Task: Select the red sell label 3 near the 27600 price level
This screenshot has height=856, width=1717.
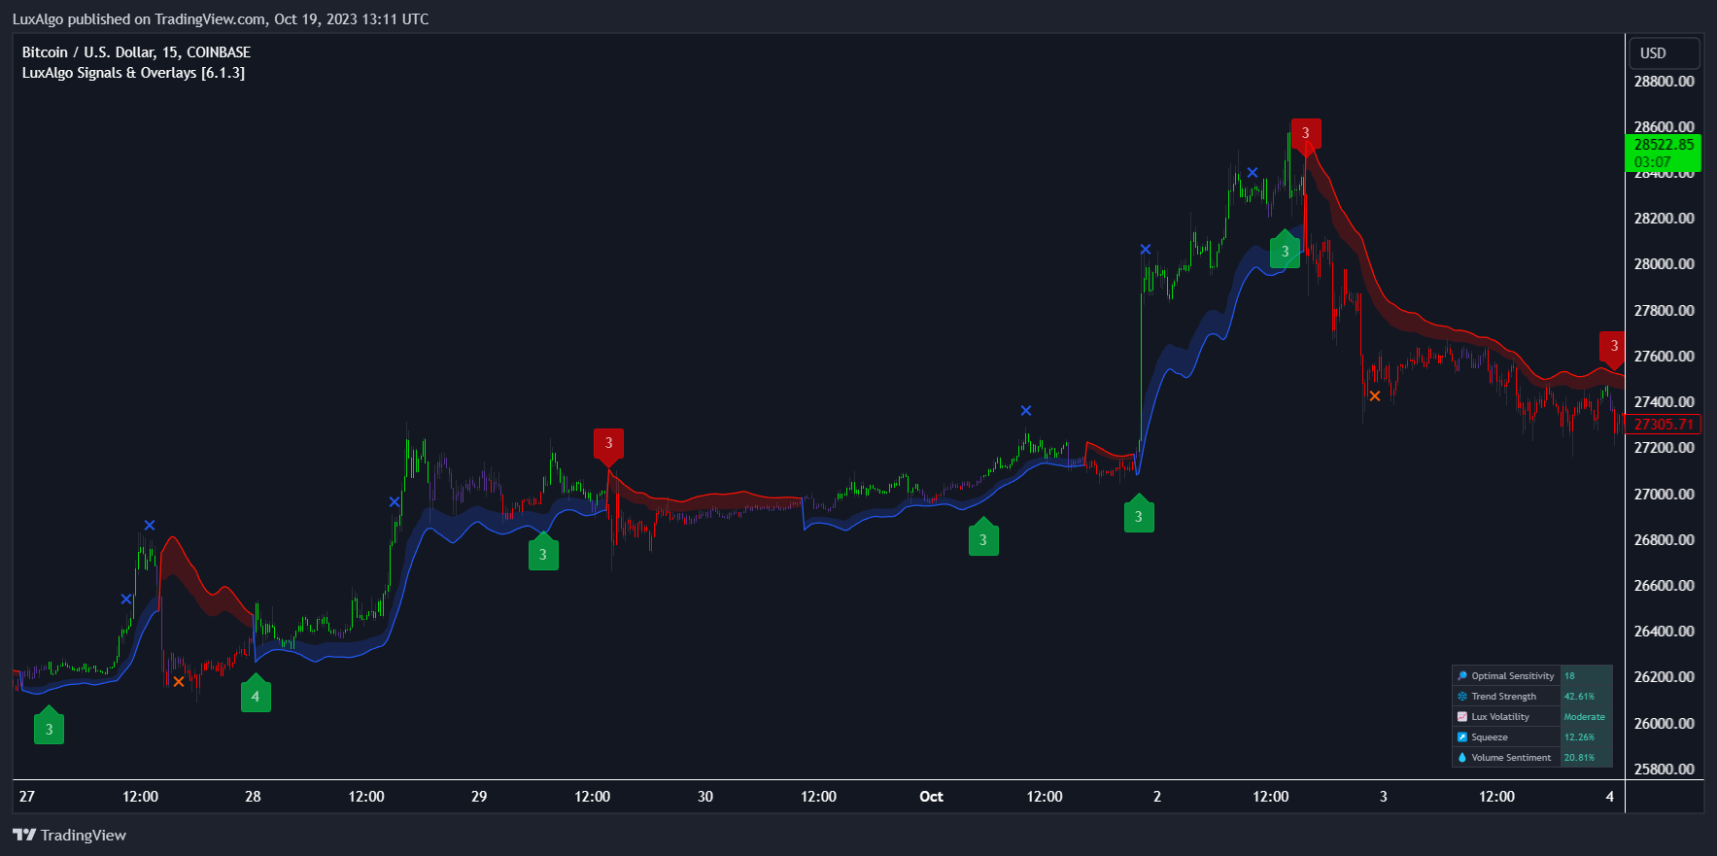Action: click(1613, 349)
